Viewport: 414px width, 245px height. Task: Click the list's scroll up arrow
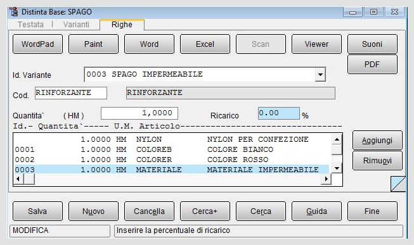coord(337,139)
